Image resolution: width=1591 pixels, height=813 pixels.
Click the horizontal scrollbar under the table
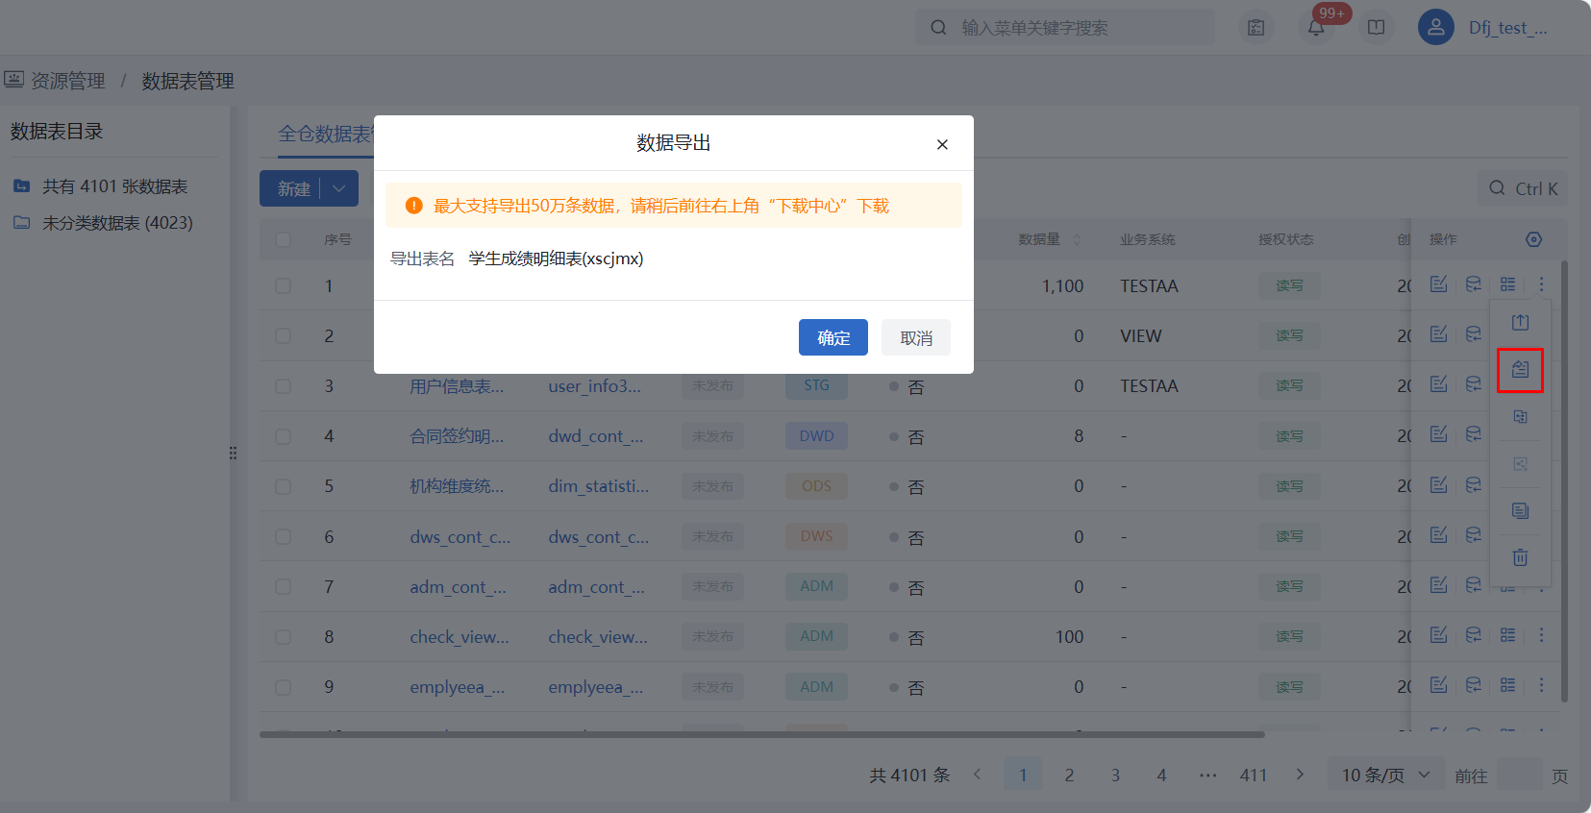pos(761,734)
